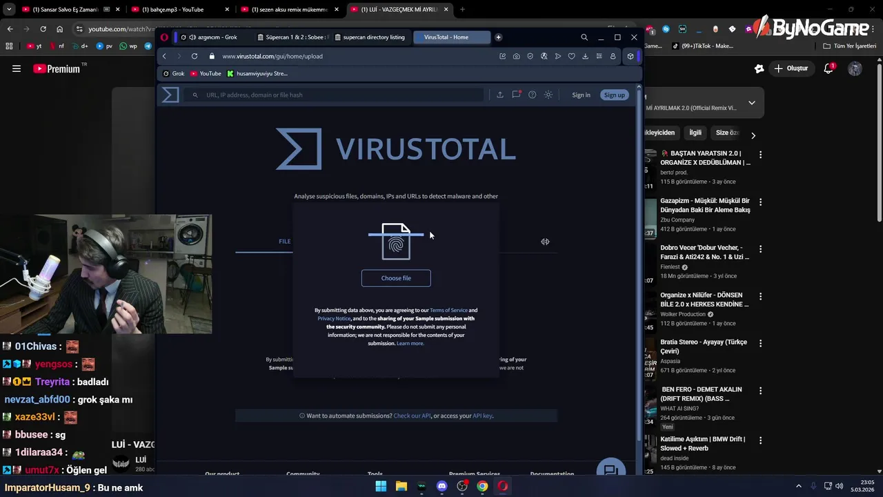Click the Choose file button
The width and height of the screenshot is (883, 497).
396,278
